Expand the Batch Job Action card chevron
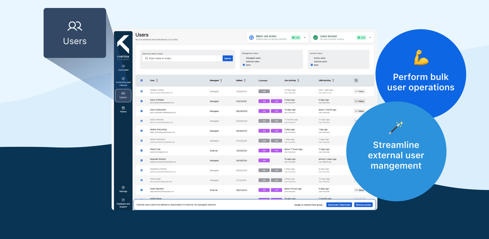Image resolution: width=489 pixels, height=239 pixels. pos(305,37)
